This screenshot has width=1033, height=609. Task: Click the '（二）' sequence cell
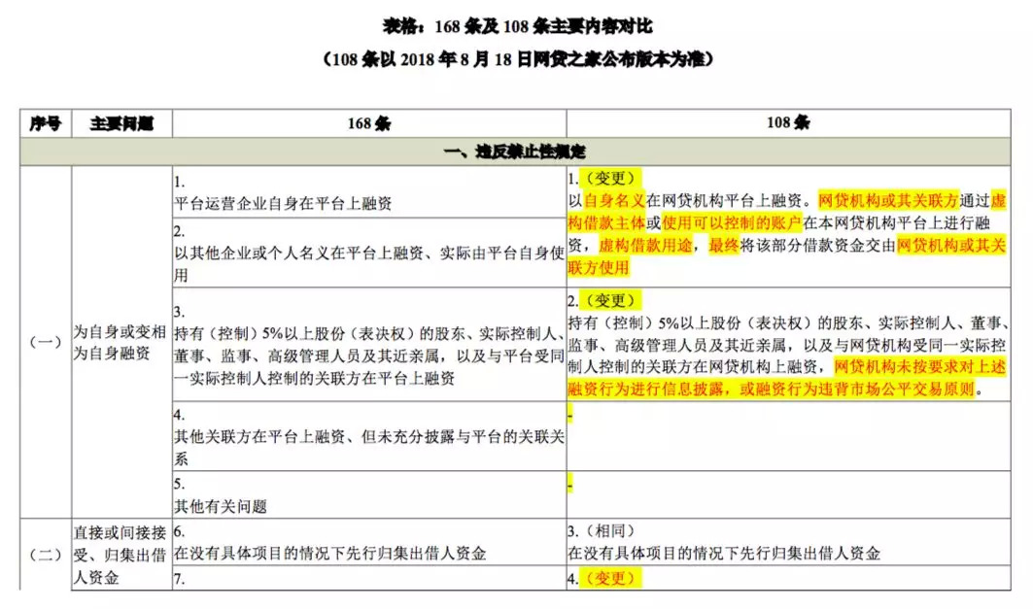click(46, 555)
